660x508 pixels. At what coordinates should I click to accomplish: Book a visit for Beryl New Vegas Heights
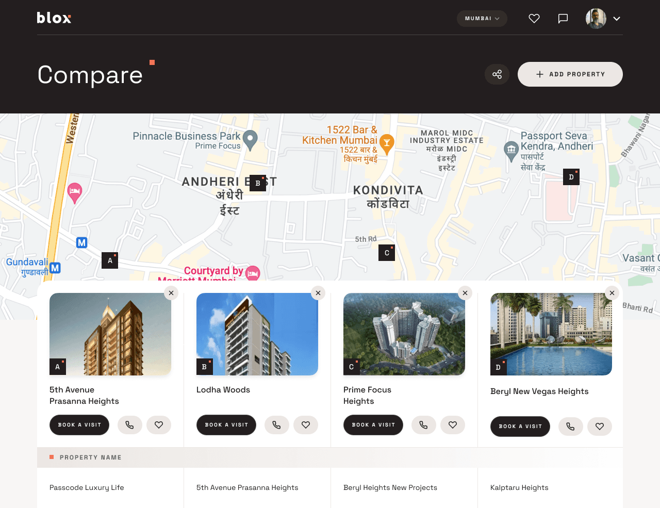click(x=520, y=427)
